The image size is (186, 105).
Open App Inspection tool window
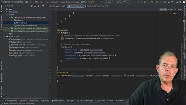[58, 101]
